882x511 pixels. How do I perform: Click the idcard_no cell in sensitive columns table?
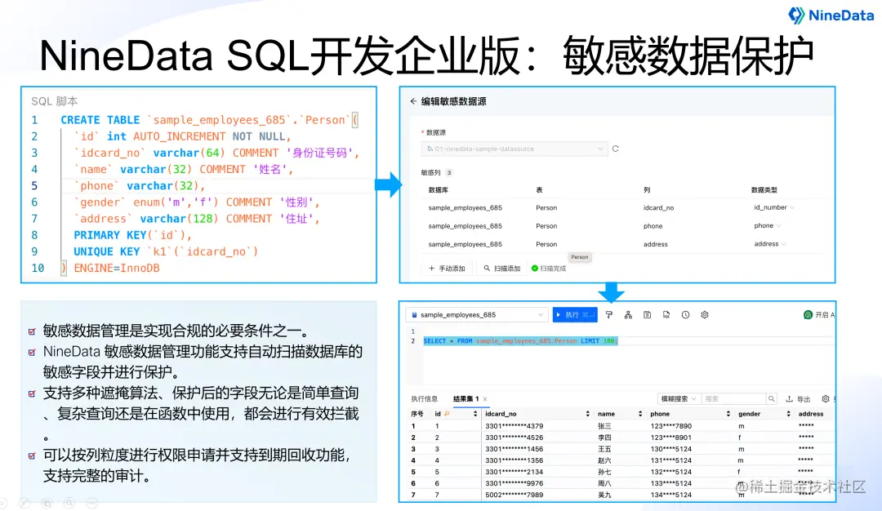(x=659, y=207)
